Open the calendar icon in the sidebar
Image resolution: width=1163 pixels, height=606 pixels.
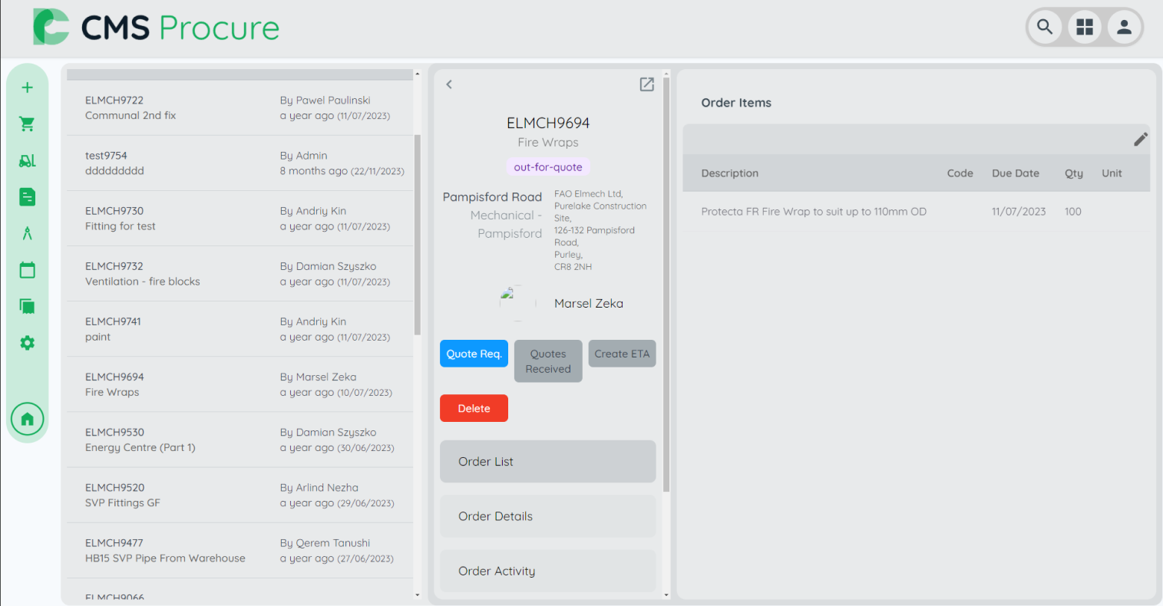click(28, 269)
